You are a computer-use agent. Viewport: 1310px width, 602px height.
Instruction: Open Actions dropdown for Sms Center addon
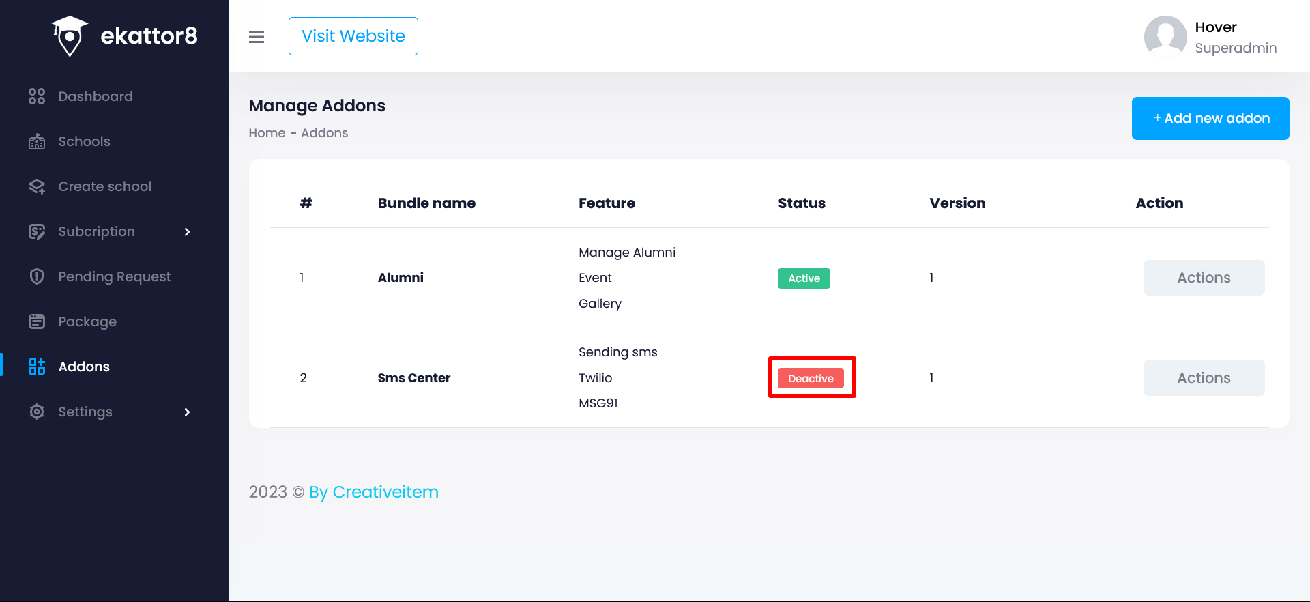point(1204,378)
